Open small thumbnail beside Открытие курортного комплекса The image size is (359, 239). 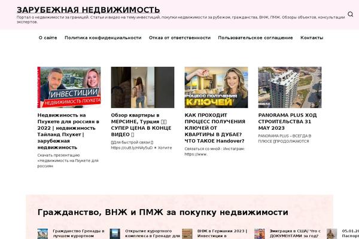click(x=115, y=234)
